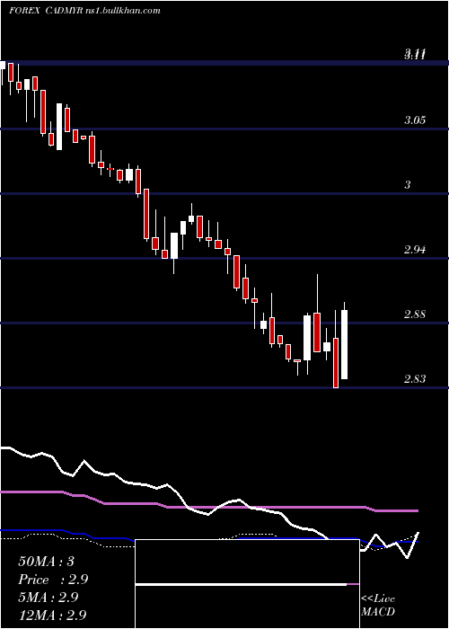Click the Live MACD label
Screen dimensions: 449x629
pyautogui.click(x=378, y=605)
